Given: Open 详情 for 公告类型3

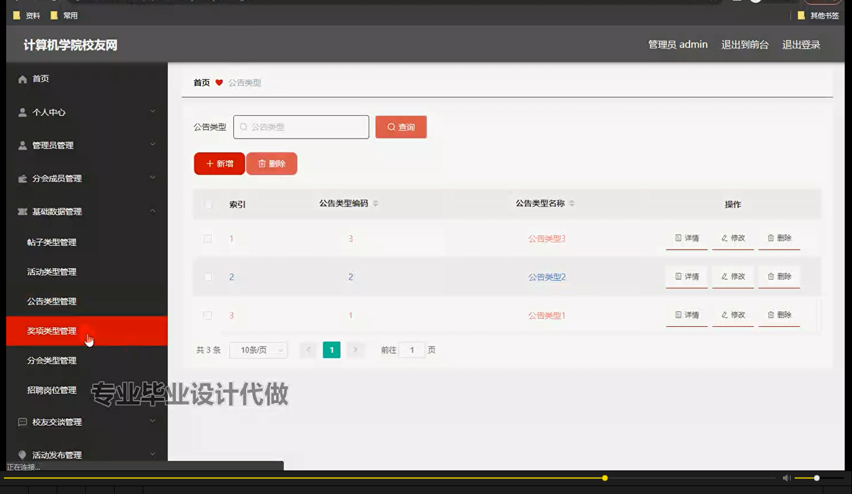Looking at the screenshot, I should click(x=686, y=238).
